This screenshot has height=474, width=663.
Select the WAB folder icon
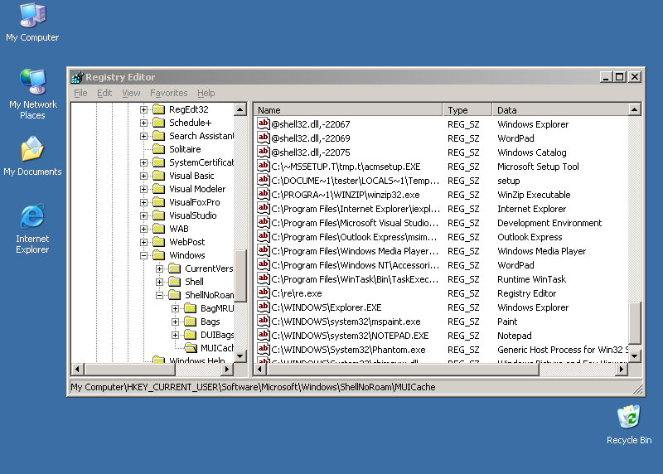click(x=158, y=229)
